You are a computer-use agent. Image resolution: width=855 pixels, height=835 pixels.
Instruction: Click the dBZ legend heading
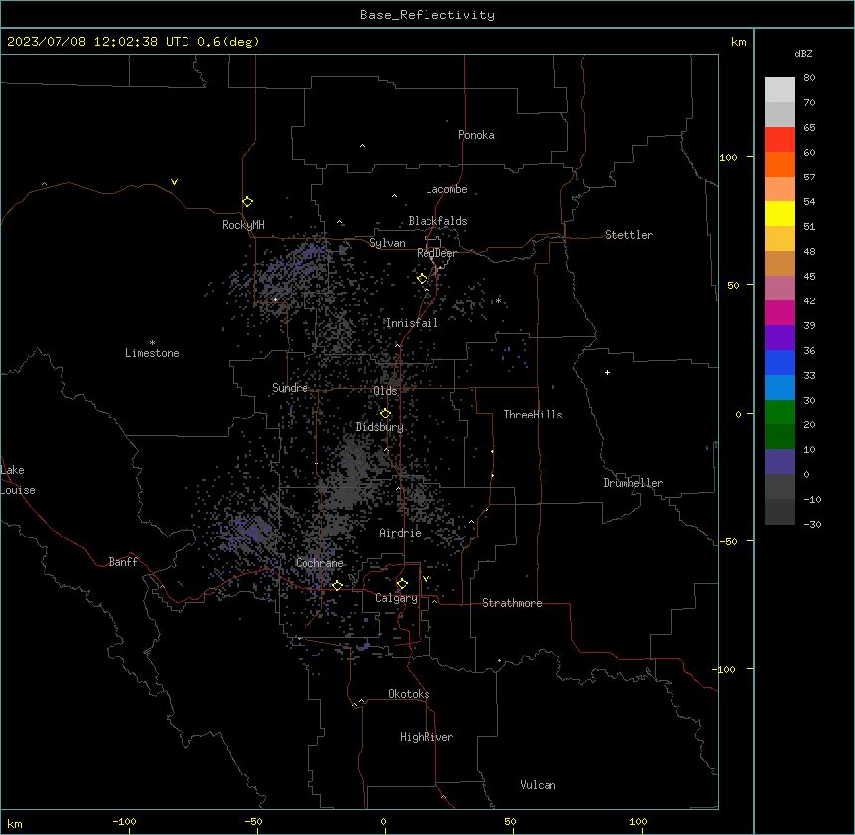coord(803,53)
